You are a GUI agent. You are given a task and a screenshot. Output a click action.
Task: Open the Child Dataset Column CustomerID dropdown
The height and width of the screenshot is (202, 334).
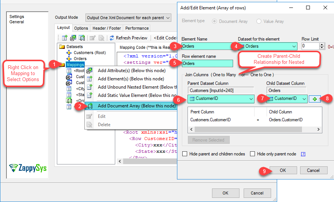pyautogui.click(x=304, y=99)
